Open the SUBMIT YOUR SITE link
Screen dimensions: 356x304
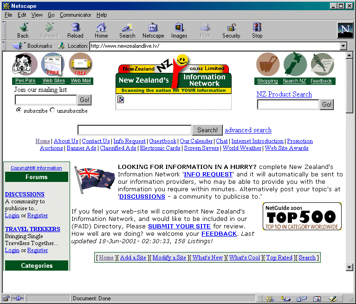(x=179, y=226)
